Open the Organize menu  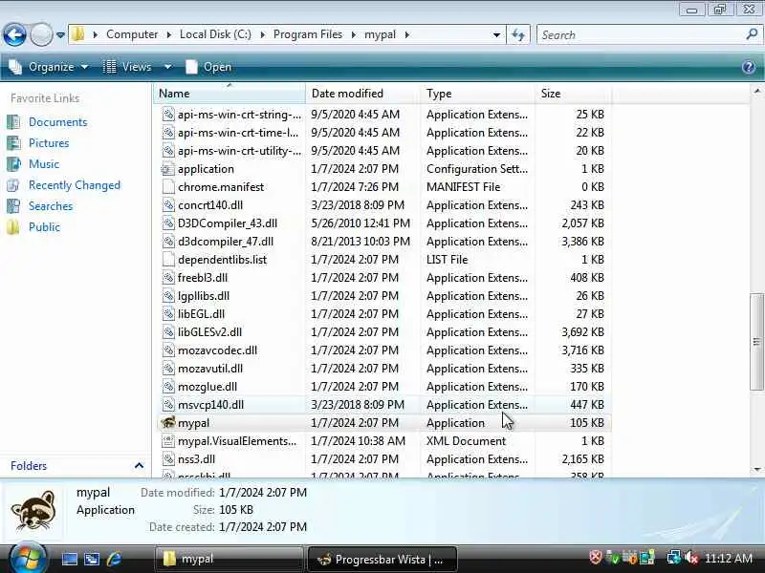coord(49,67)
